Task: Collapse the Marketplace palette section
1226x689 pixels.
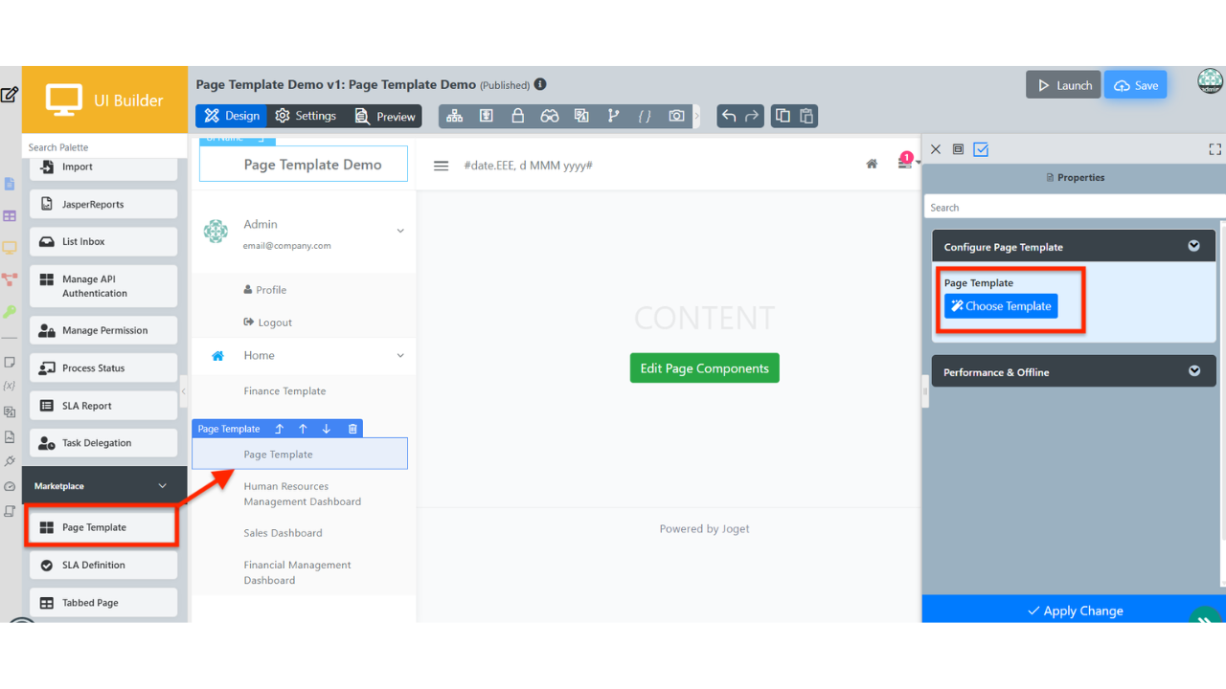Action: (x=162, y=486)
